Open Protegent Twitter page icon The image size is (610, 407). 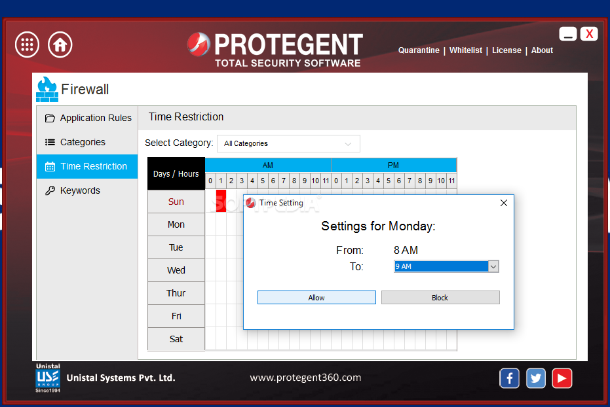coord(536,378)
